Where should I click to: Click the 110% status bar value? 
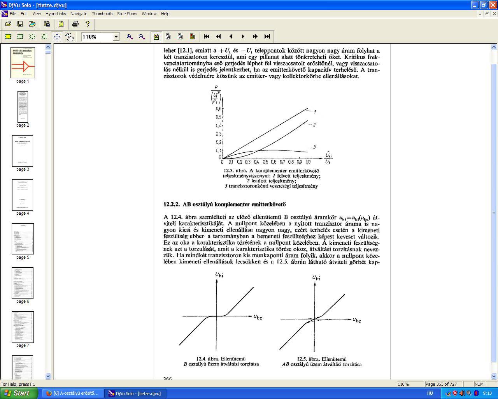coord(403,384)
